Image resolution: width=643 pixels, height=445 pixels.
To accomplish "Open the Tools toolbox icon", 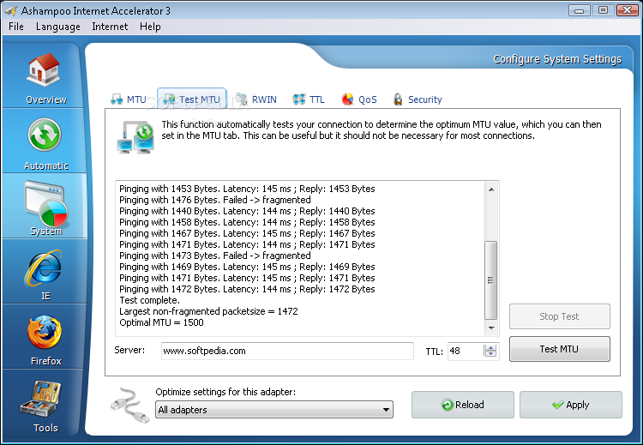I will (x=45, y=400).
